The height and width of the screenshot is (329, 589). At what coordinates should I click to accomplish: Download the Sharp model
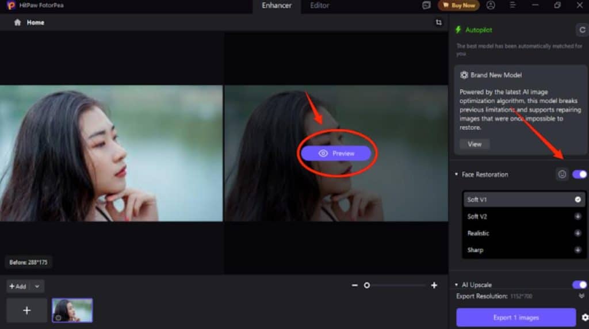pos(577,250)
